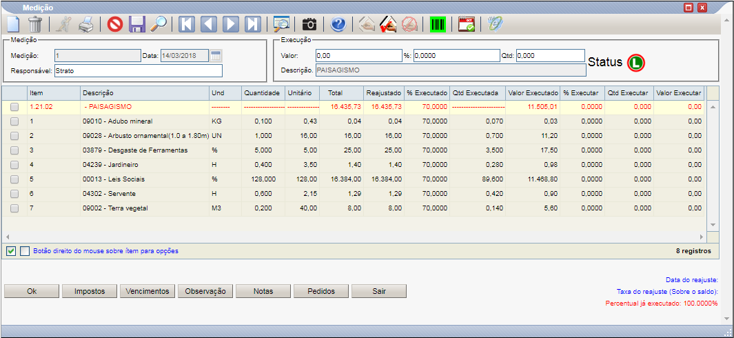734x338 pixels.
Task: Tick checkbox for row 1.21.02 PAISAGISMO
Action: (x=14, y=107)
